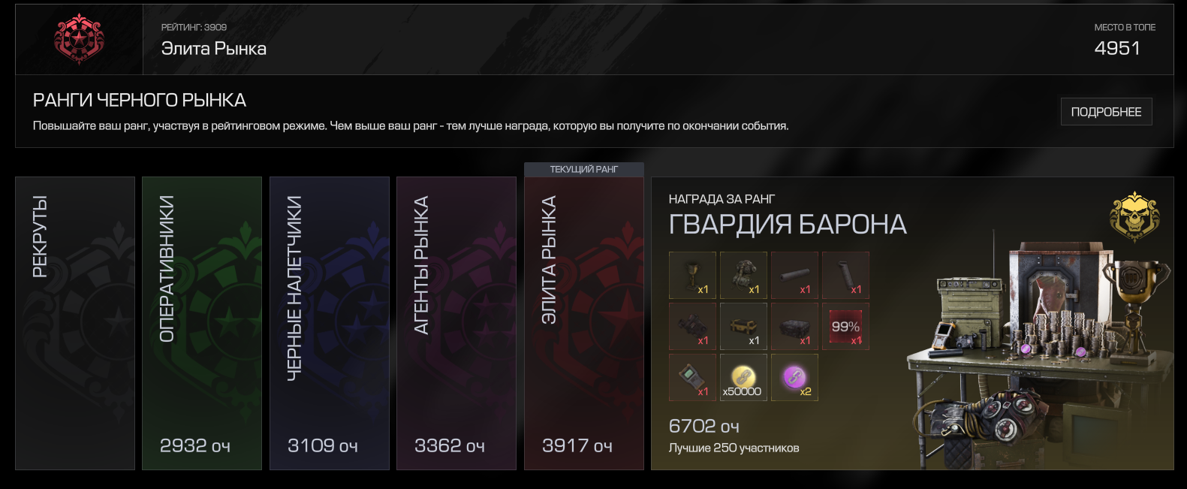Click the handheld scanner device reward

coord(692,378)
